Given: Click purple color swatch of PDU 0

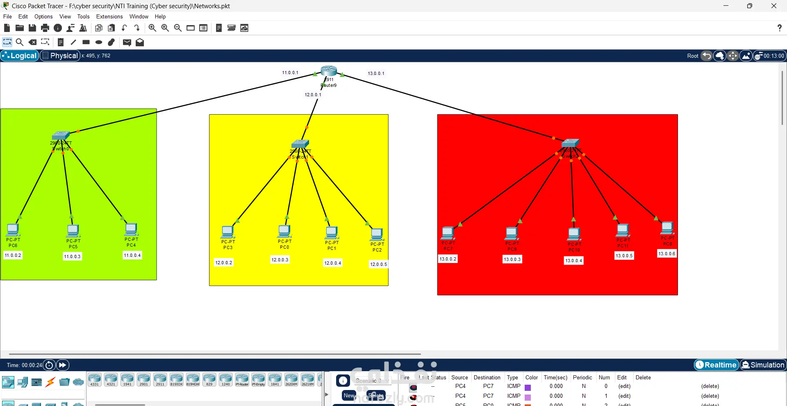Looking at the screenshot, I should [528, 387].
